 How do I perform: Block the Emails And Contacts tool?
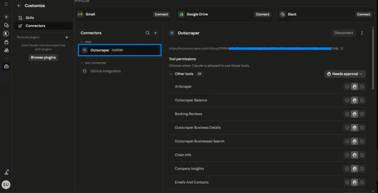362,182
